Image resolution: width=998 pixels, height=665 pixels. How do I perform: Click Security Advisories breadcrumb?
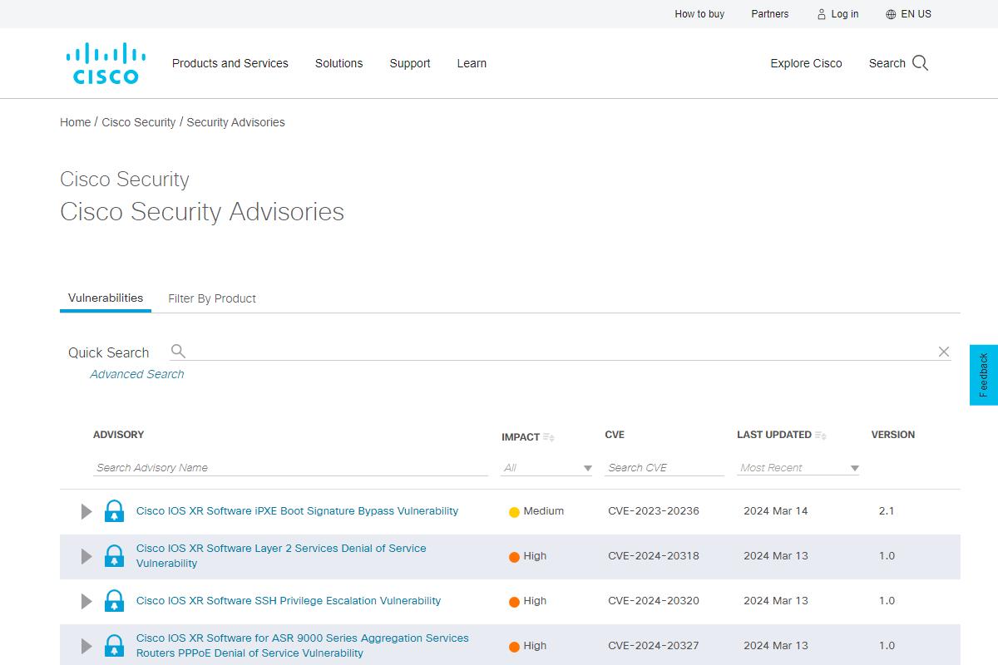tap(235, 122)
